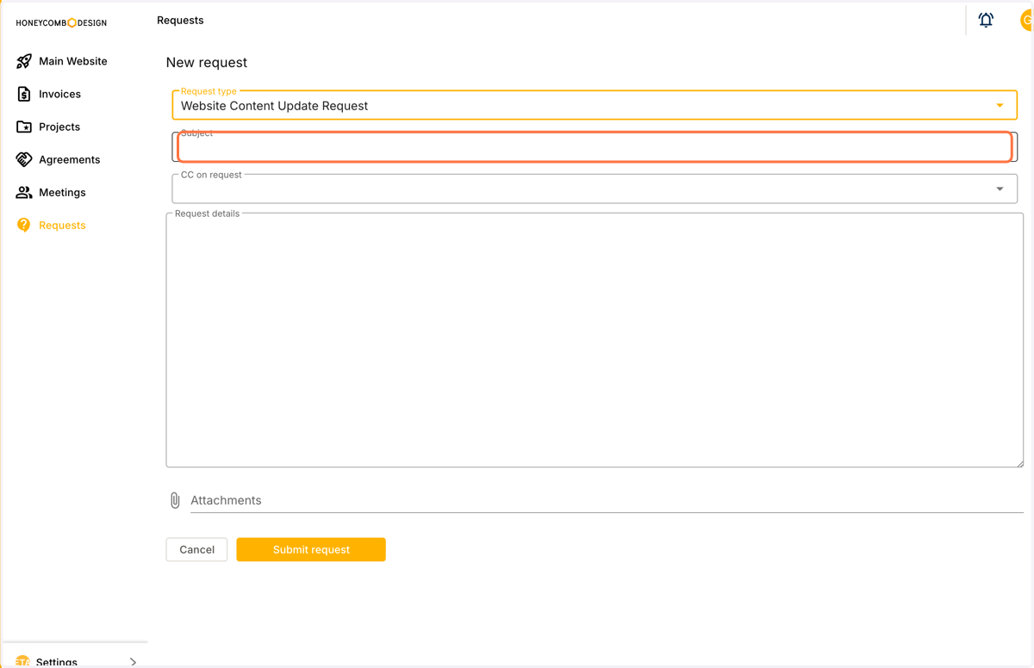Open Main Website in sidebar
1034x668 pixels.
(x=73, y=61)
